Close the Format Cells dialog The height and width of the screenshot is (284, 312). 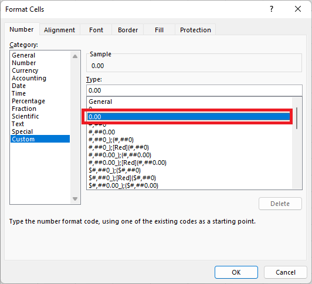[298, 9]
